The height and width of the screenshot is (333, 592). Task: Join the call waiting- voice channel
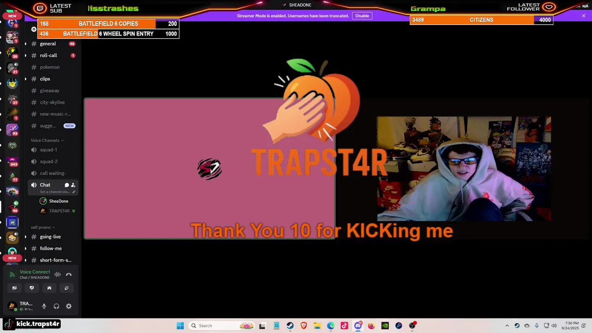tap(53, 173)
